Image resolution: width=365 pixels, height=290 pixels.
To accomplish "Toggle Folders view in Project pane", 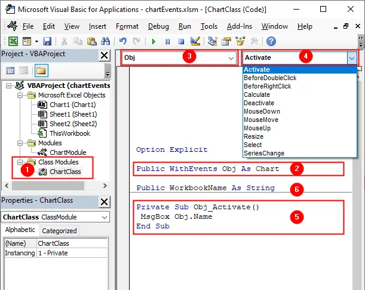I will 41,71.
